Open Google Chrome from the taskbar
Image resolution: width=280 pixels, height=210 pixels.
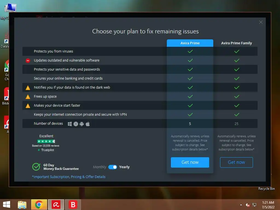click(x=39, y=205)
